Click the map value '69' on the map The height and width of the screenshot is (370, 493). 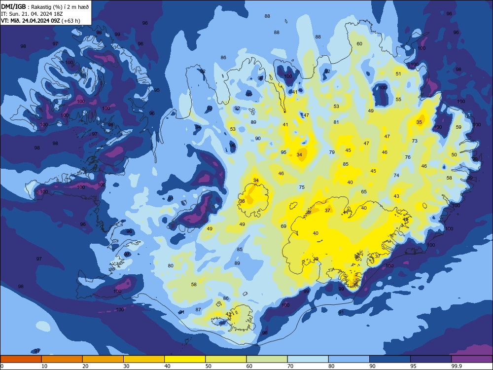click(283, 226)
